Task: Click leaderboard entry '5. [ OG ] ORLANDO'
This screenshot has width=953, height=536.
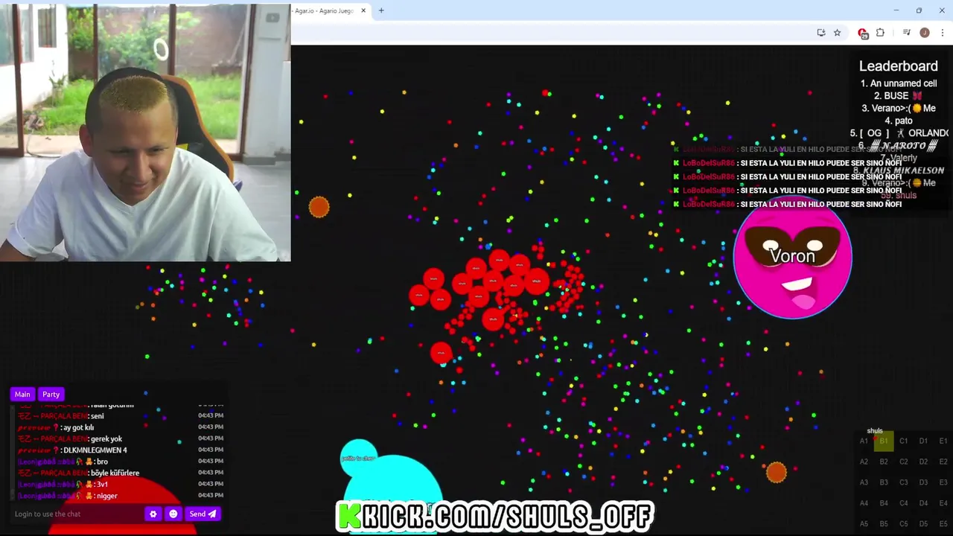Action: pos(899,133)
